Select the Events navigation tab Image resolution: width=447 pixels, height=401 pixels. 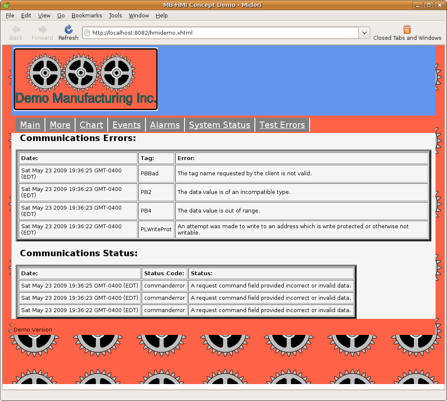point(126,125)
